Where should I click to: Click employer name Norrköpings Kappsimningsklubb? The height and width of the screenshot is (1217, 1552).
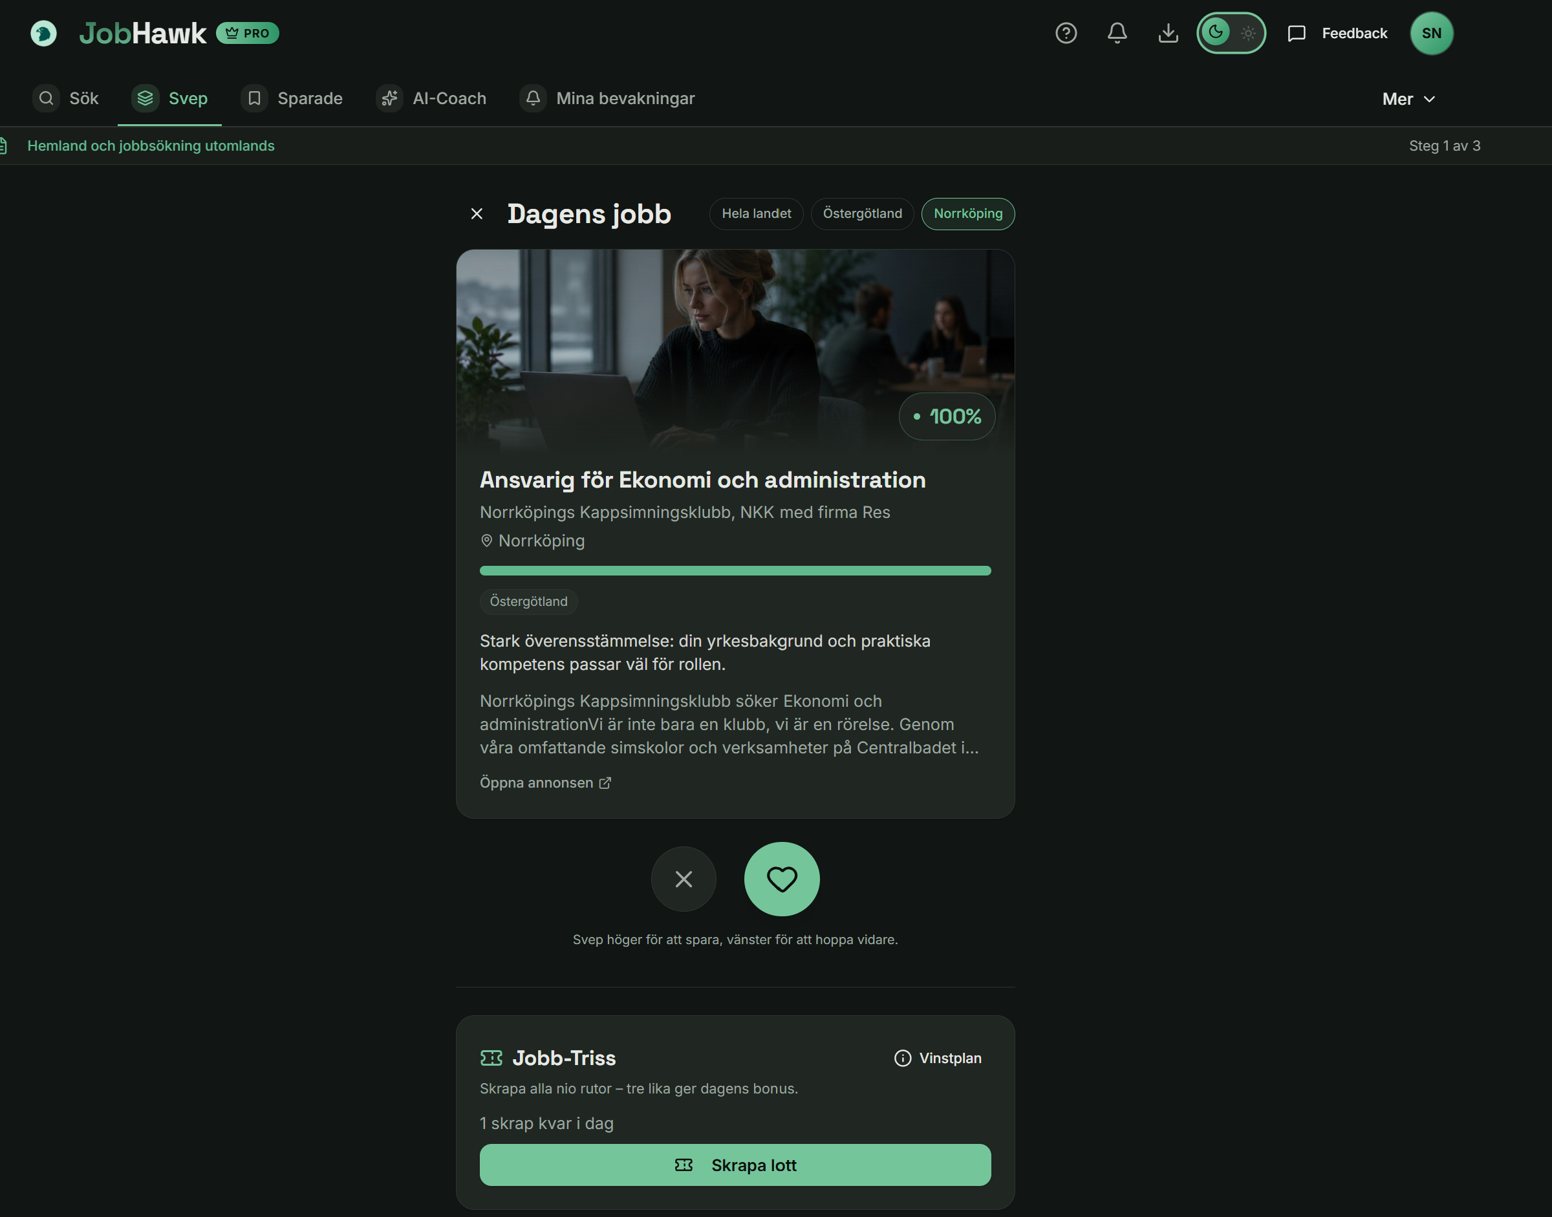tap(685, 512)
